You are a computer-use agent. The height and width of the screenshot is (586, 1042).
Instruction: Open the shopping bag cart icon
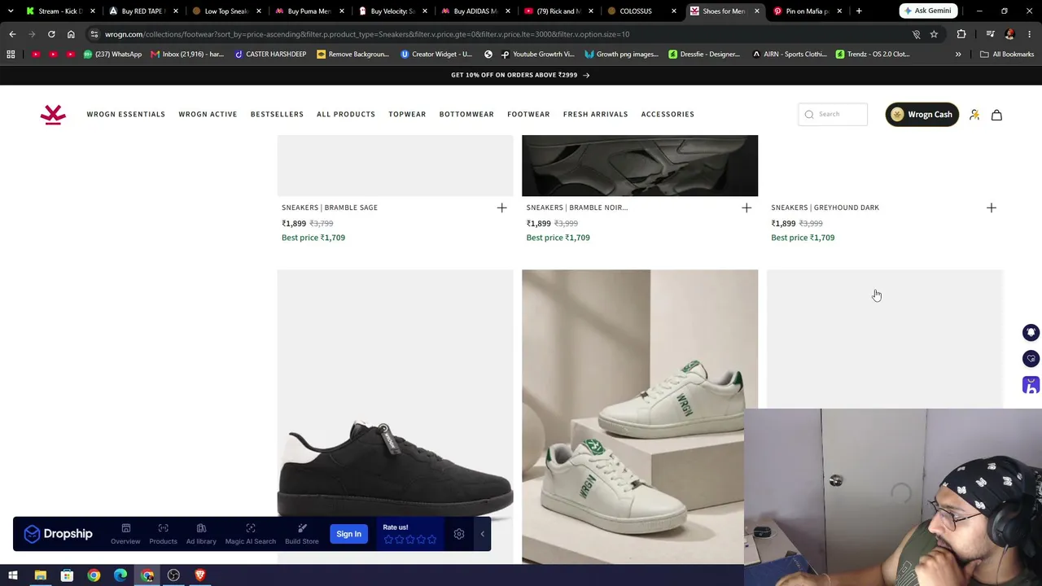click(x=996, y=115)
